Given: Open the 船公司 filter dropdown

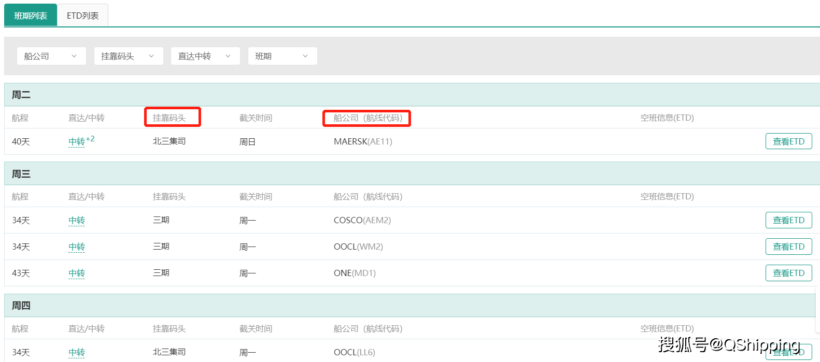Looking at the screenshot, I should click(x=51, y=56).
